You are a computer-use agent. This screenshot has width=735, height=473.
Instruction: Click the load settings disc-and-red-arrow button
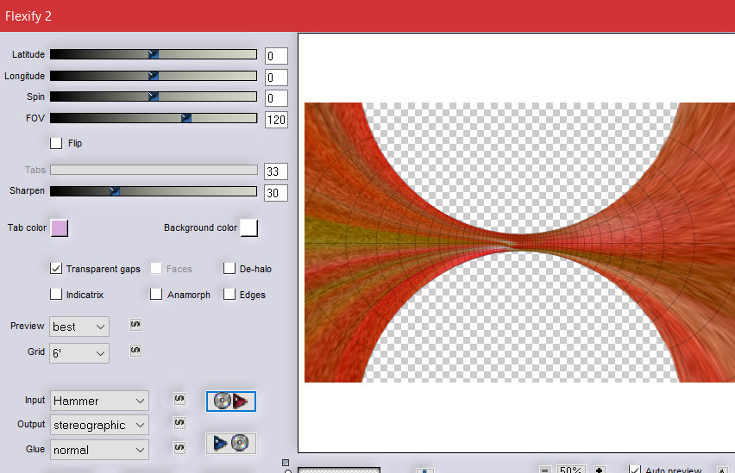click(x=231, y=401)
